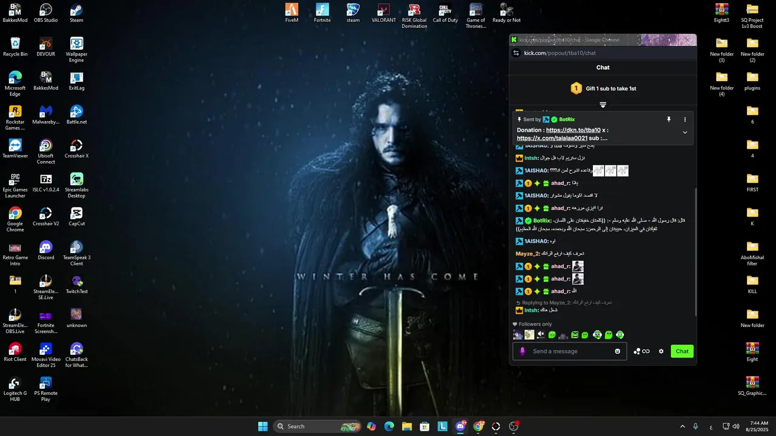776x436 pixels.
Task: Open Rockstar Games Launcher shortcut
Action: pos(15,117)
